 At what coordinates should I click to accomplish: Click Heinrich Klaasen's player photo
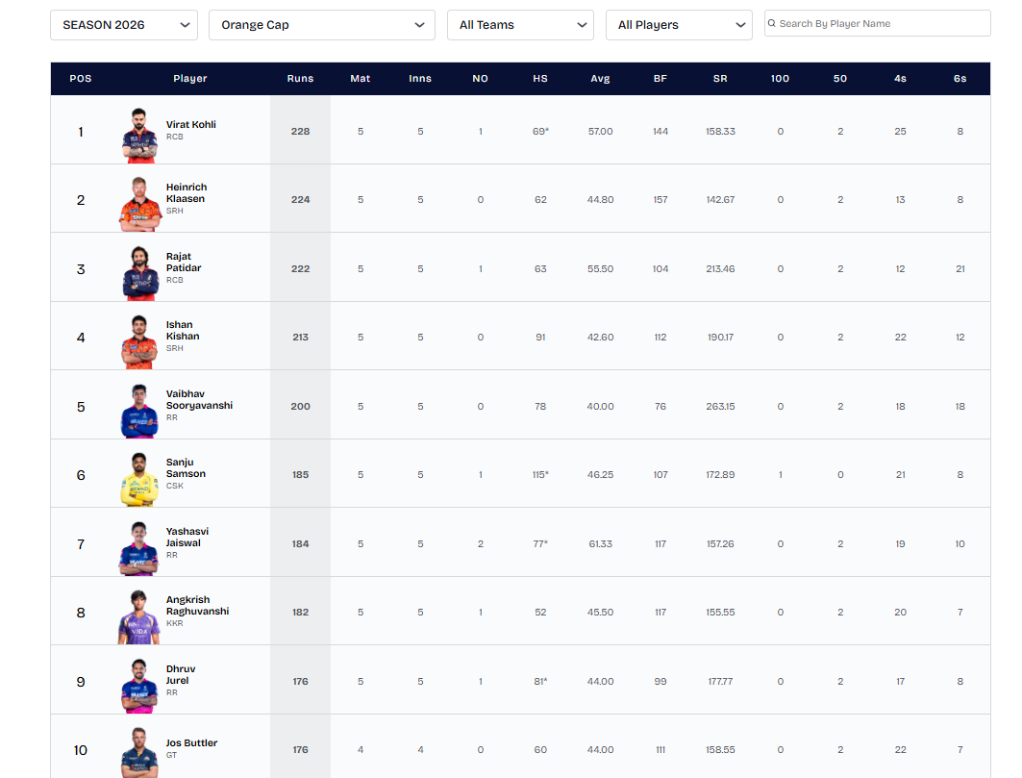(x=139, y=203)
